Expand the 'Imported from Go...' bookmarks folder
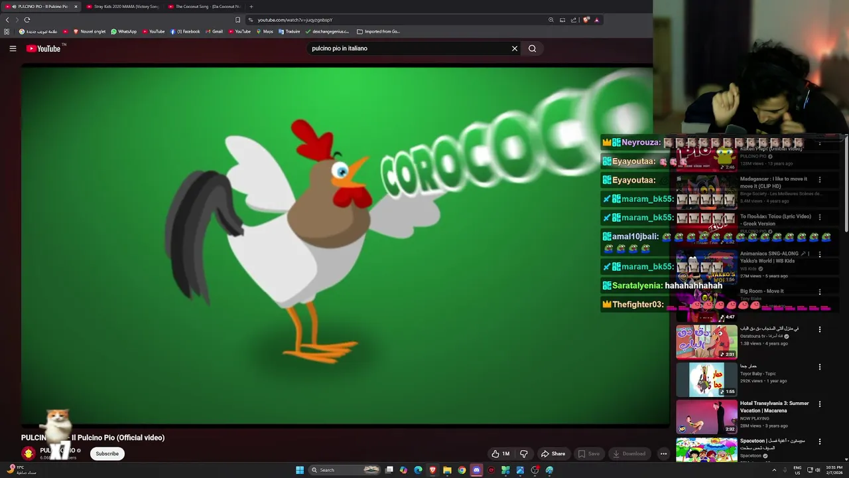This screenshot has height=478, width=849. click(x=378, y=31)
